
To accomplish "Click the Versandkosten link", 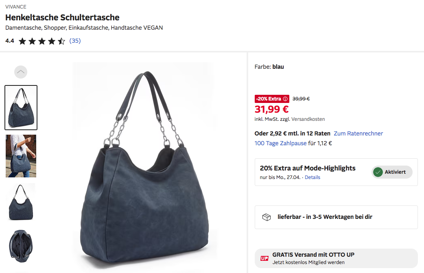I will coord(308,119).
